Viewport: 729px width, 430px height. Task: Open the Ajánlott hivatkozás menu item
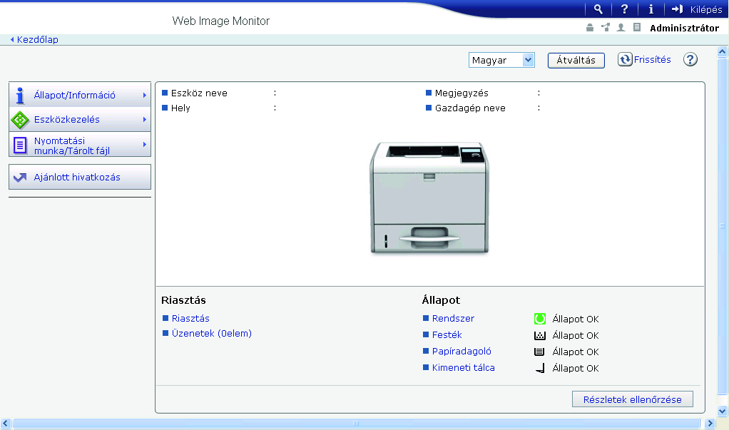click(x=80, y=177)
